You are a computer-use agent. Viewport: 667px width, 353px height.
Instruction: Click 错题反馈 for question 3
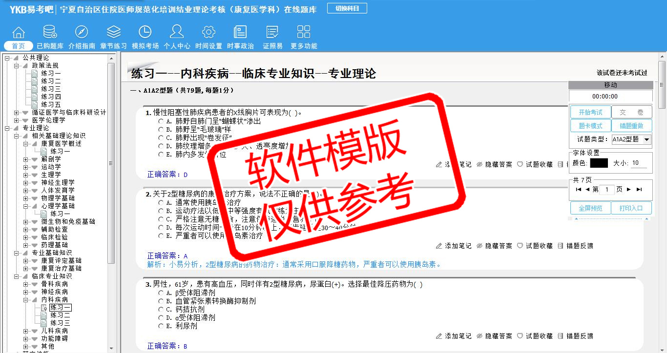tap(575, 336)
